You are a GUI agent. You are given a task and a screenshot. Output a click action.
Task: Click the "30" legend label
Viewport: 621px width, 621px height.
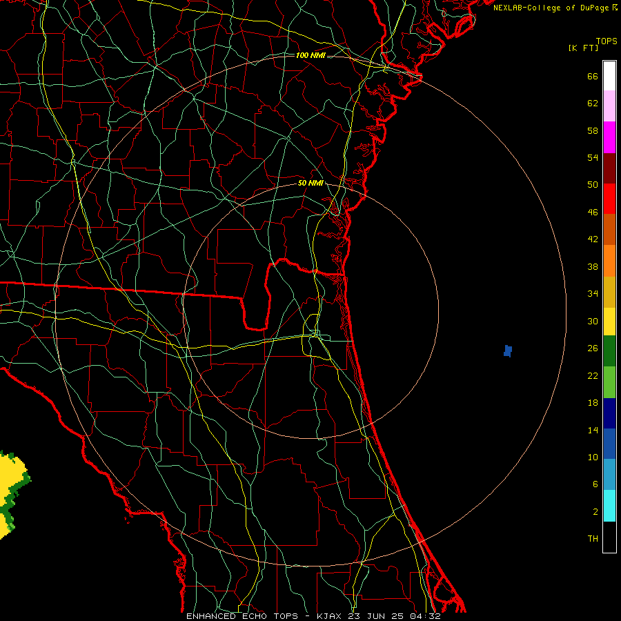click(x=593, y=321)
